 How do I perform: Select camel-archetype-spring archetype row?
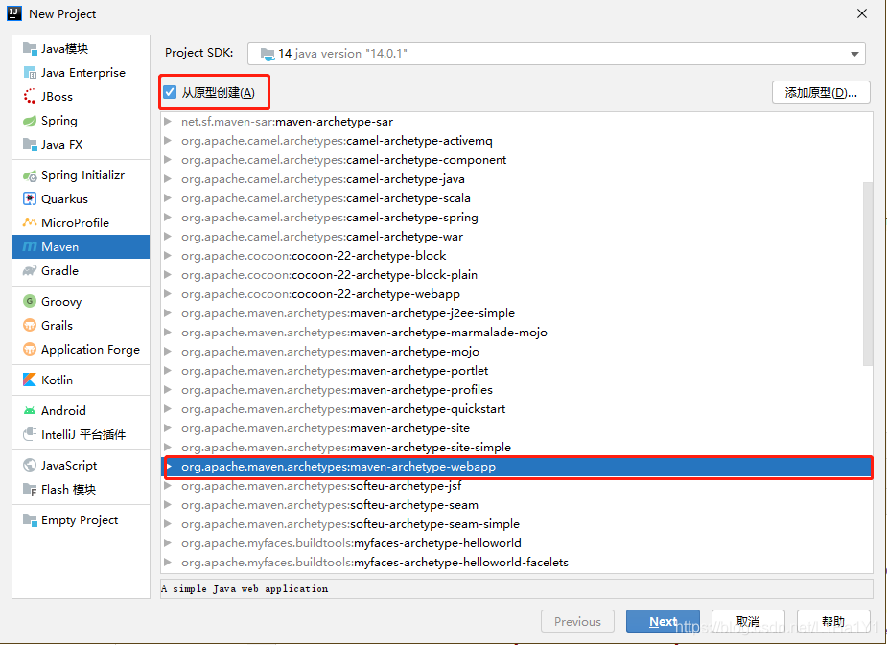tap(517, 218)
